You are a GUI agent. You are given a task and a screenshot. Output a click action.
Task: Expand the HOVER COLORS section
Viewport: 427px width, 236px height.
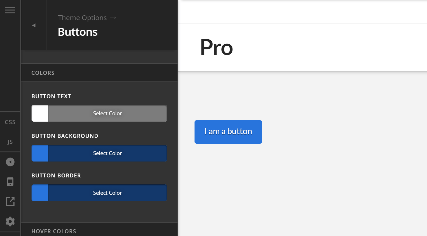pyautogui.click(x=54, y=231)
